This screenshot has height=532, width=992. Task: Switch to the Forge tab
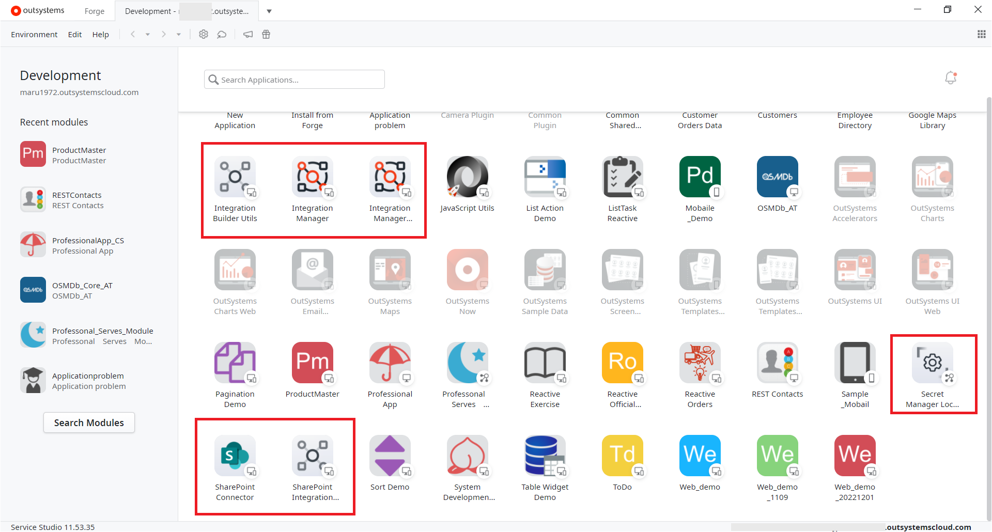[x=95, y=11]
